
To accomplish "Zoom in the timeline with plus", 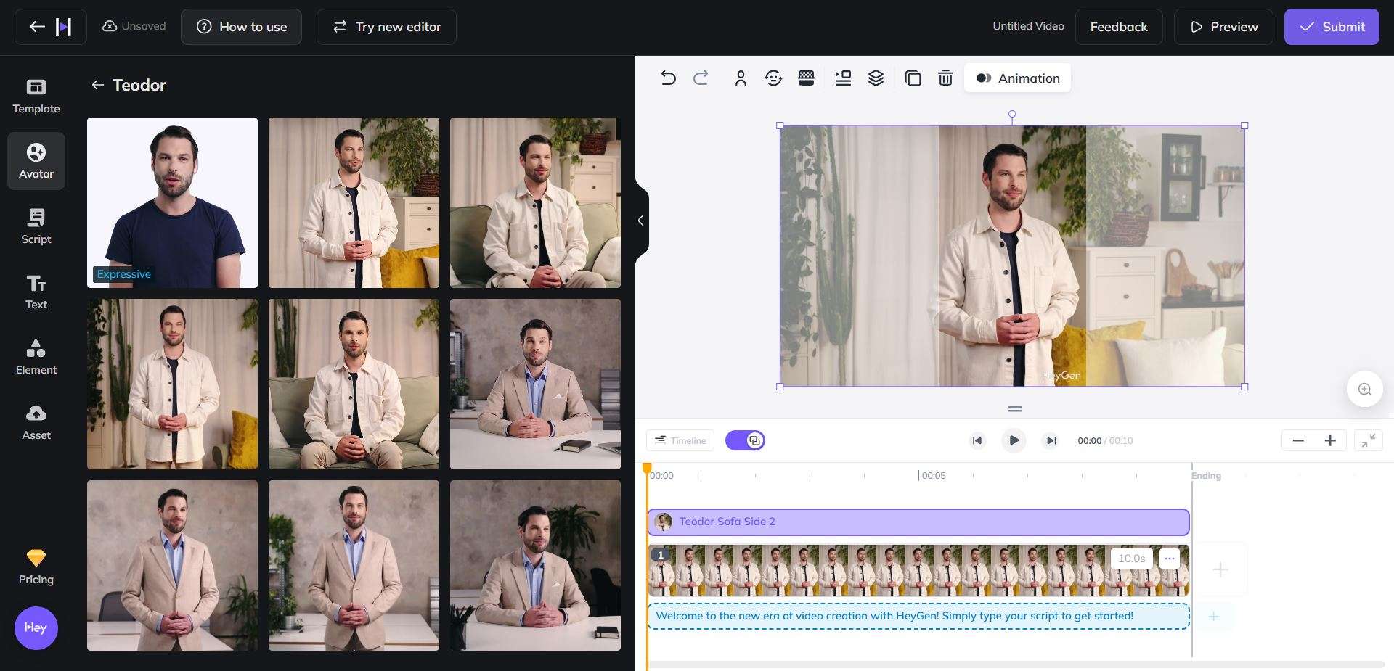I will 1330,440.
